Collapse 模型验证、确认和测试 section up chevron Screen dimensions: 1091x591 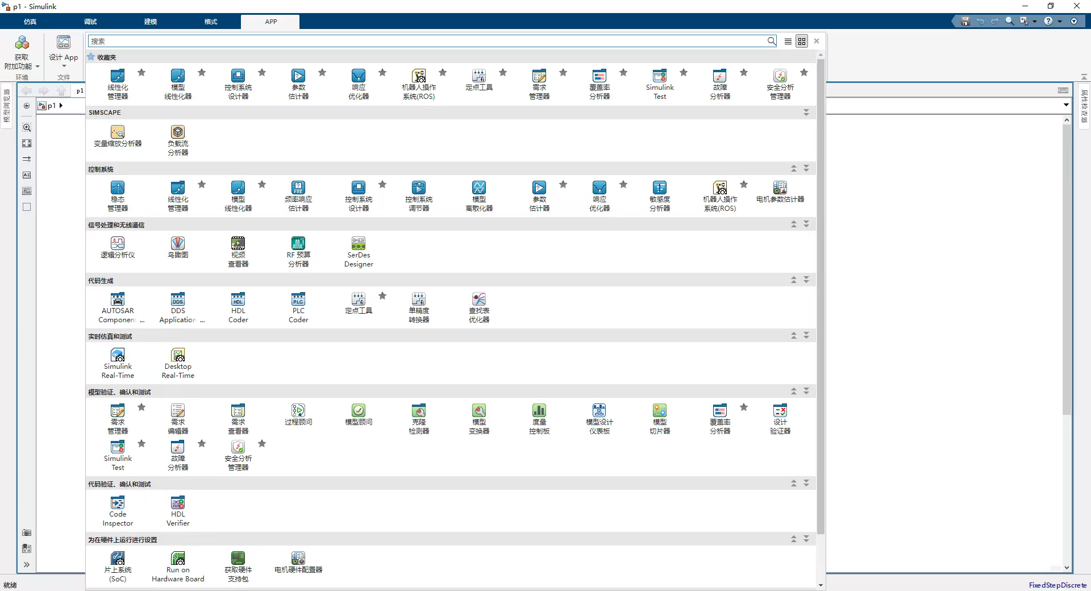pyautogui.click(x=794, y=391)
